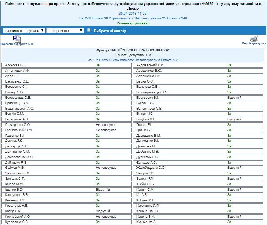267x225 pixels.
Task: Select deputy name 'Арешонков В.Ю.'
Action: [149, 71]
